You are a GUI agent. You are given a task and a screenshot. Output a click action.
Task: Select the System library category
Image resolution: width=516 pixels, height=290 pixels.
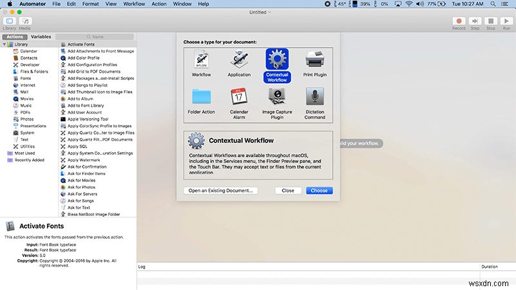[27, 133]
